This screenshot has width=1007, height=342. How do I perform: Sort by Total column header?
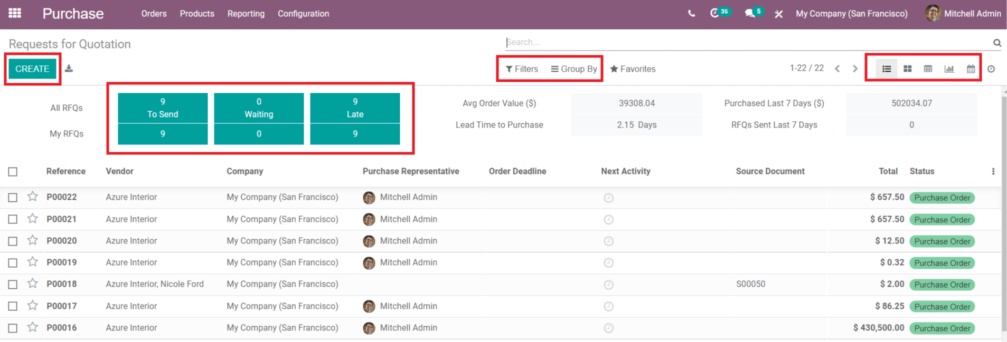click(888, 171)
